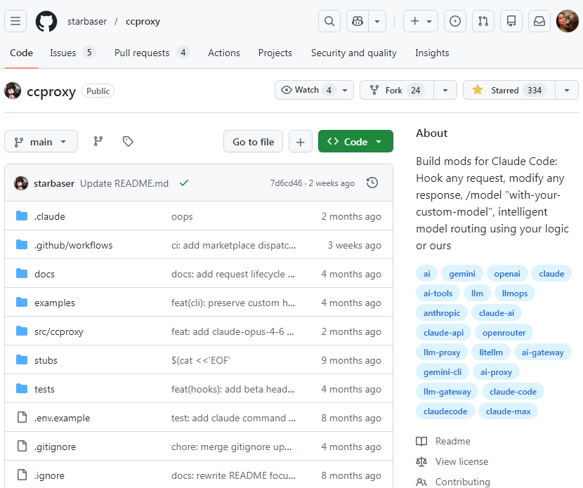Open the search magnifier button
The height and width of the screenshot is (488, 583).
tap(329, 21)
